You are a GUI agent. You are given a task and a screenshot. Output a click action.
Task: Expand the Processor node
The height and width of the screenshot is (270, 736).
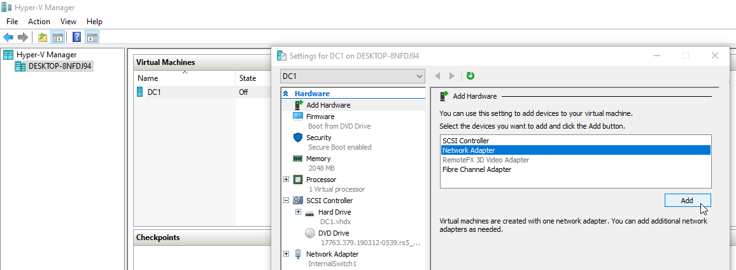pyautogui.click(x=287, y=180)
